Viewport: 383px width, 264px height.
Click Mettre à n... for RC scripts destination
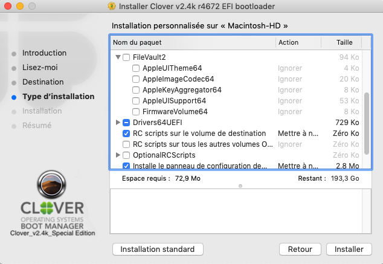pos(298,134)
